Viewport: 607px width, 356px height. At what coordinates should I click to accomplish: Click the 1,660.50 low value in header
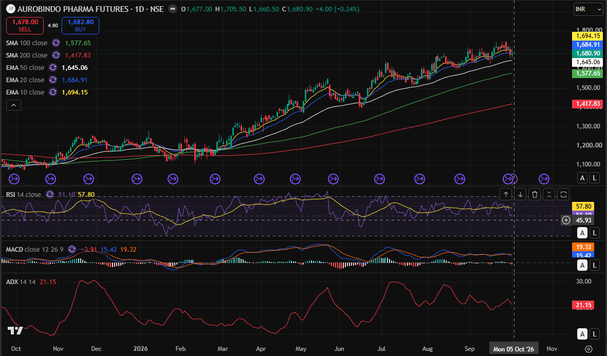[266, 9]
